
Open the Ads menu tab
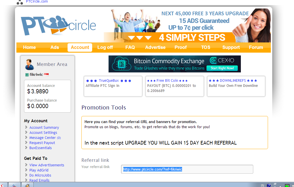click(55, 48)
